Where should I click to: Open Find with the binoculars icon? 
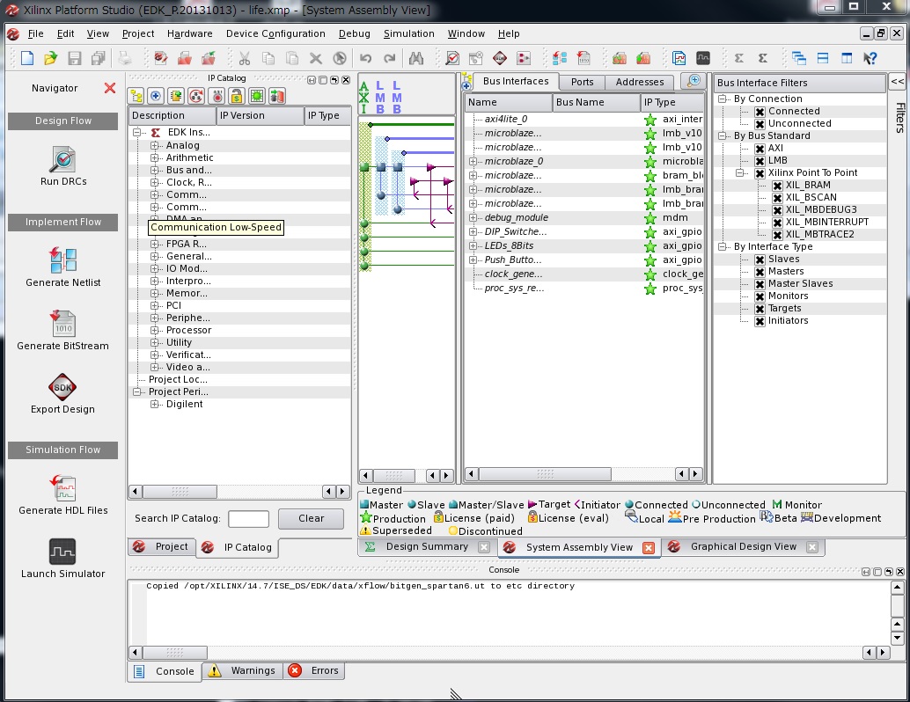416,58
